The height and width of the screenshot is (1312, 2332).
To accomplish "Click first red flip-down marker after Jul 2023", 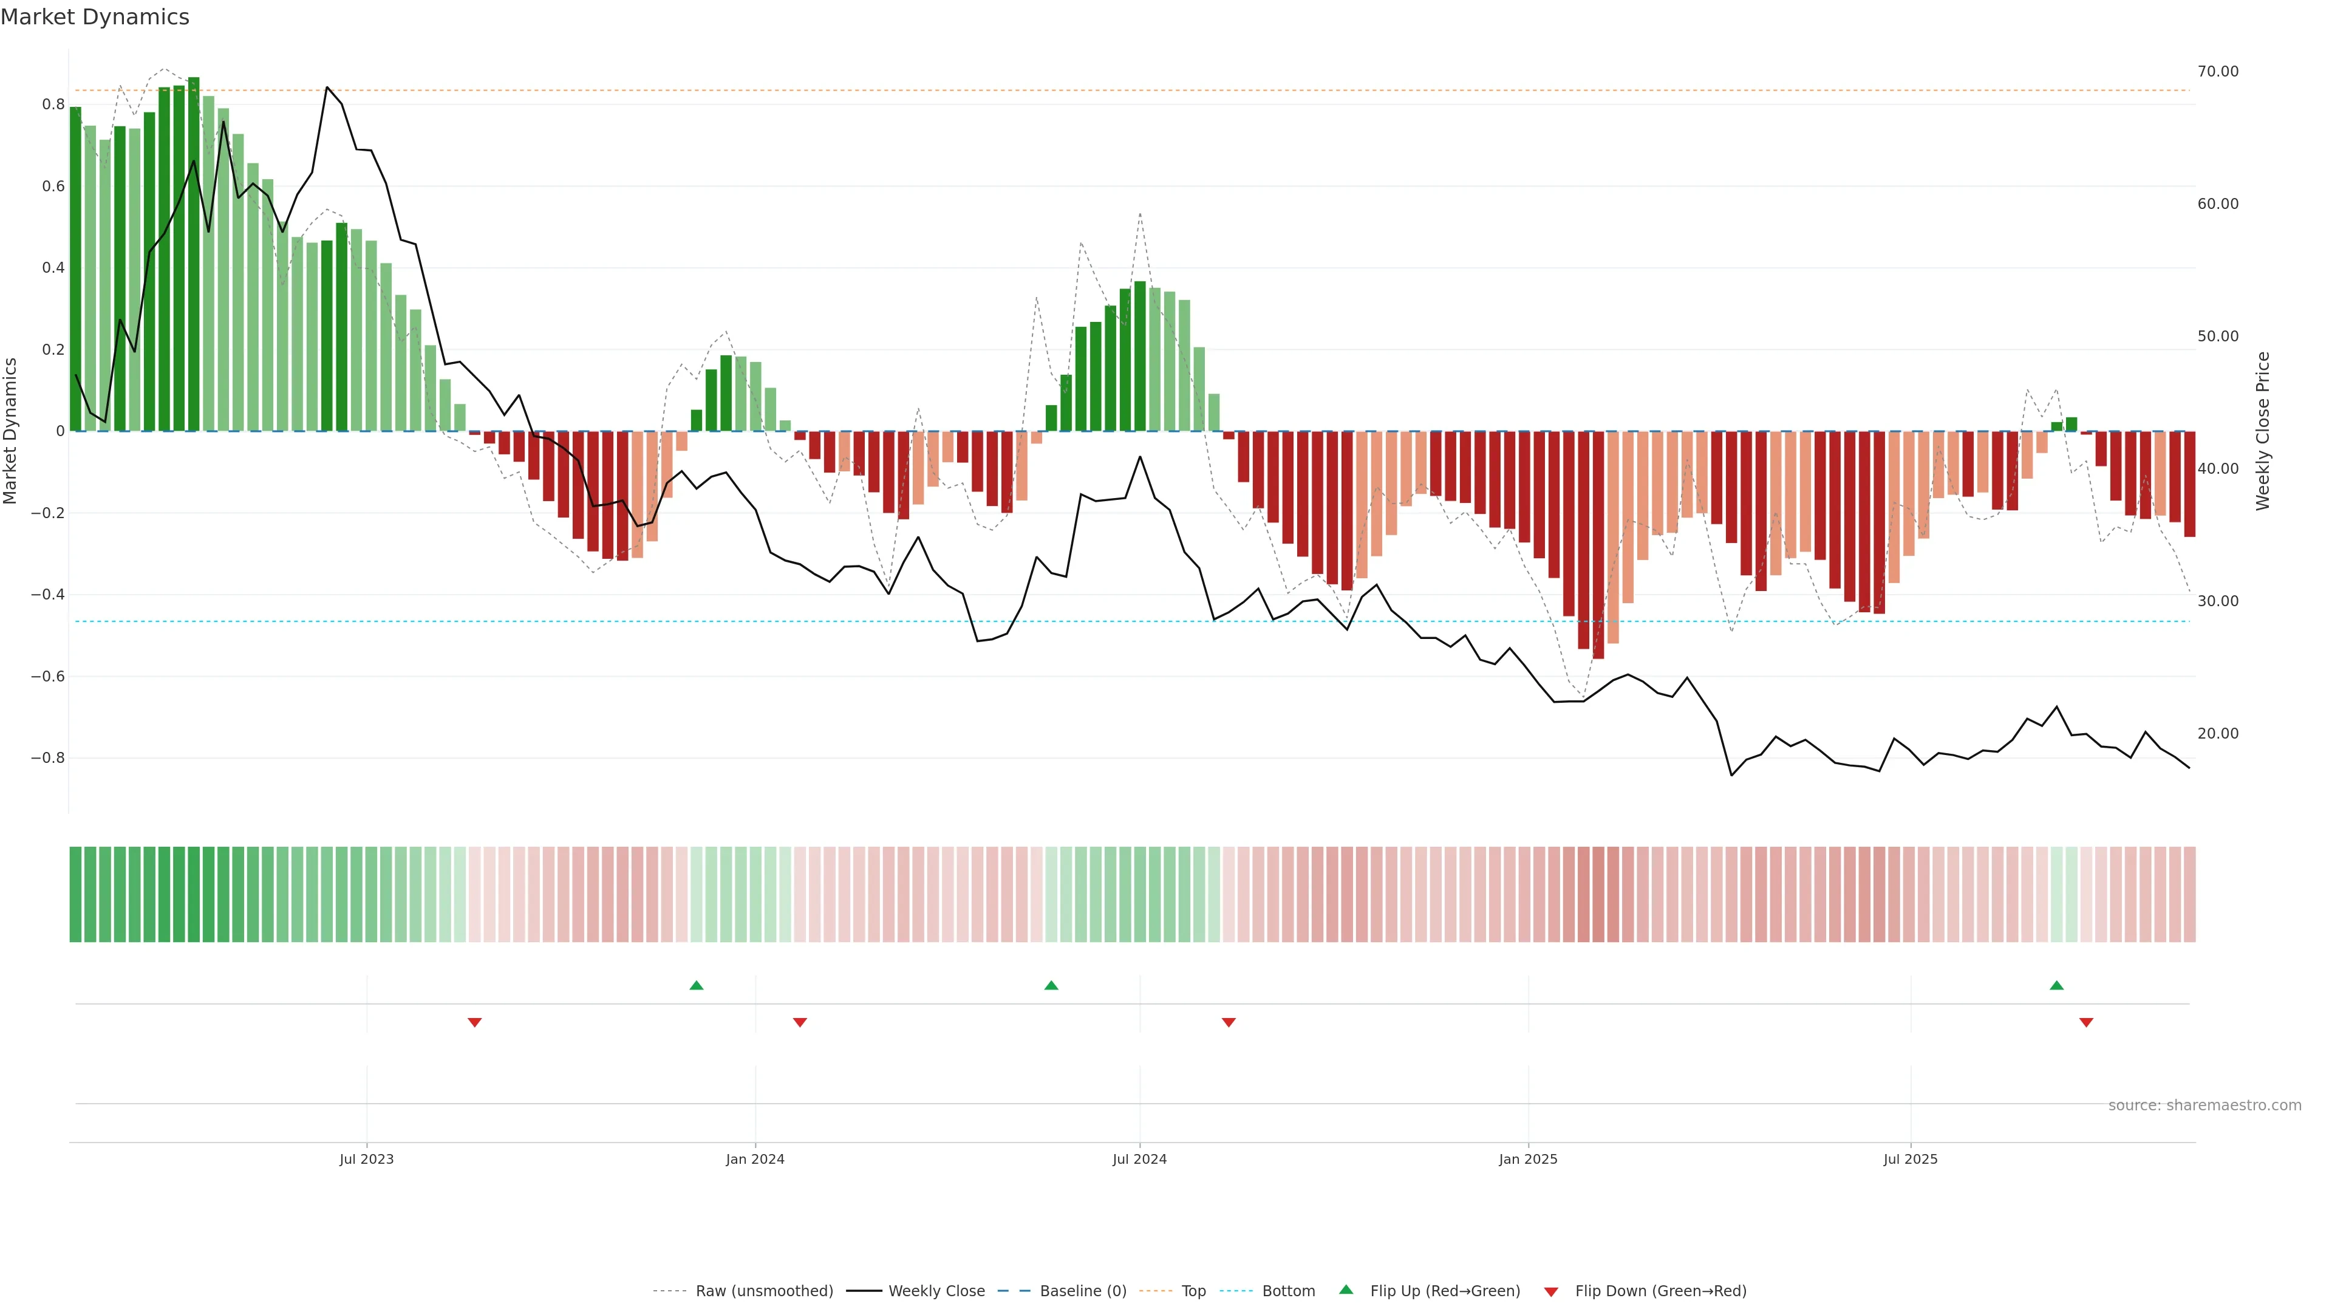I will point(474,1022).
